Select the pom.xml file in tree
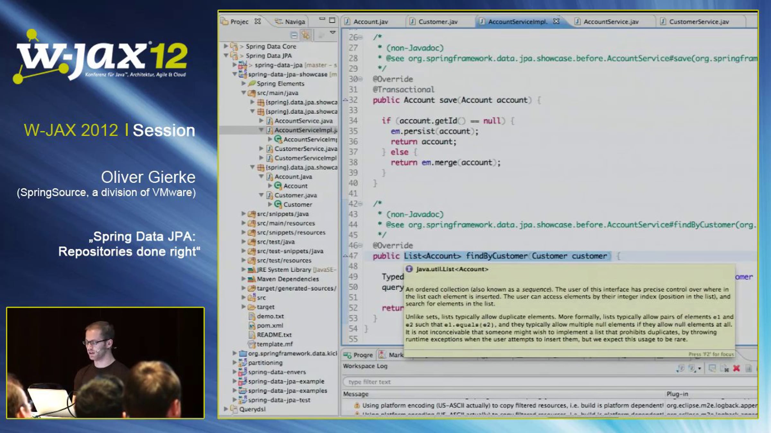 click(270, 325)
